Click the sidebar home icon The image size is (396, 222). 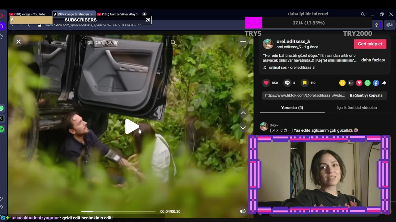[x=2, y=26]
